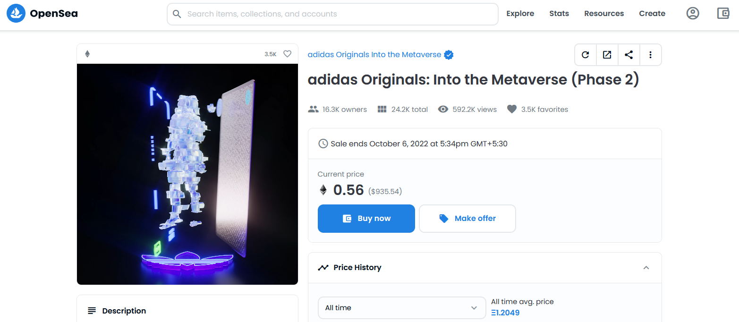Click the OpenSea logo
Viewport: 739px width, 322px height.
coord(42,14)
